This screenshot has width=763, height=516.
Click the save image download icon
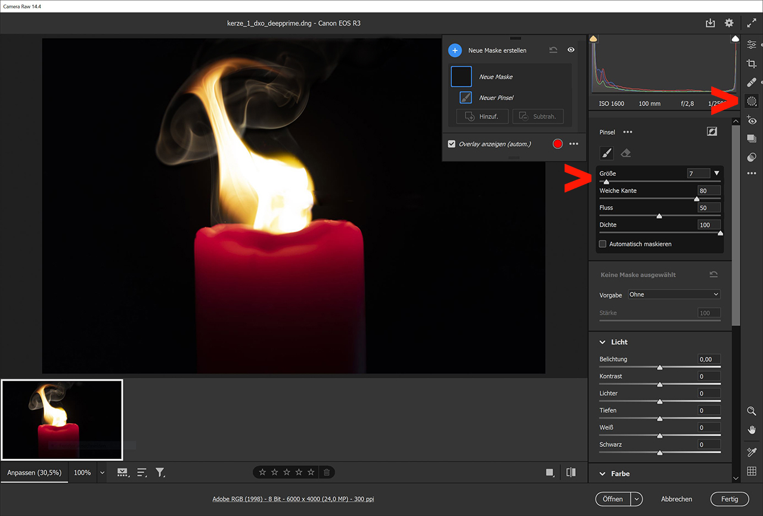click(710, 23)
